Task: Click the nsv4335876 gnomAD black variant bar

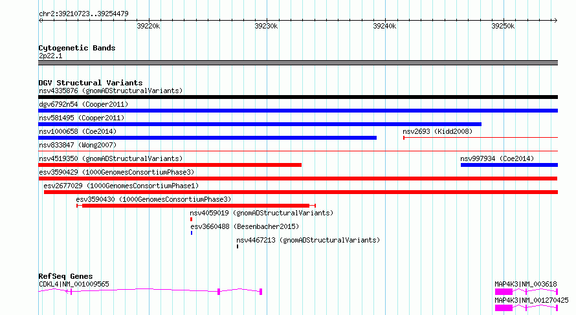Action: click(x=298, y=97)
